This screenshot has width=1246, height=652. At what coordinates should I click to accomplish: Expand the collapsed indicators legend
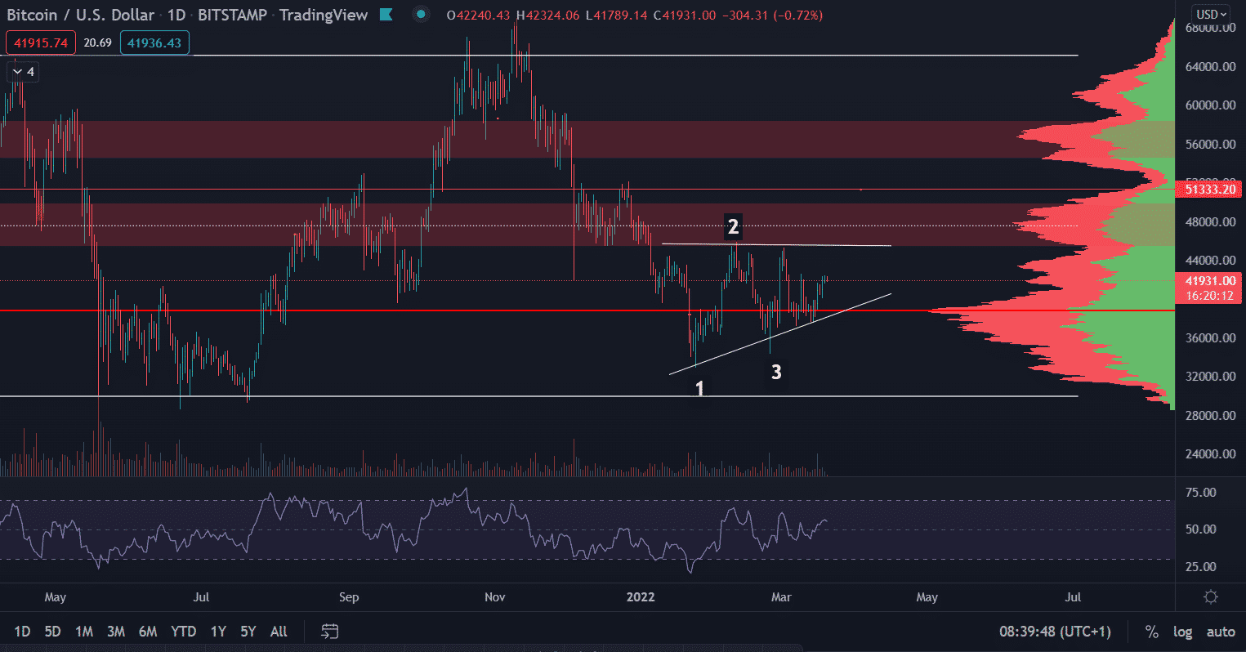[x=22, y=72]
